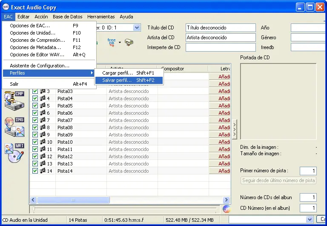Uncheck the Pista05 checkbox
The image size is (327, 226).
point(35,106)
